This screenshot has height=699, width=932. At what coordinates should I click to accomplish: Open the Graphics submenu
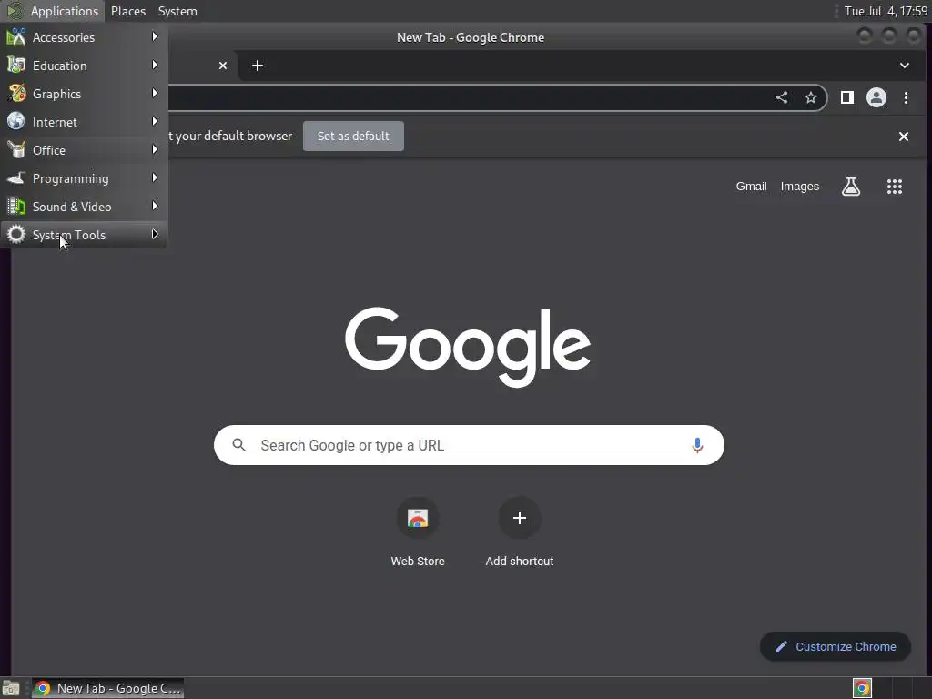84,94
